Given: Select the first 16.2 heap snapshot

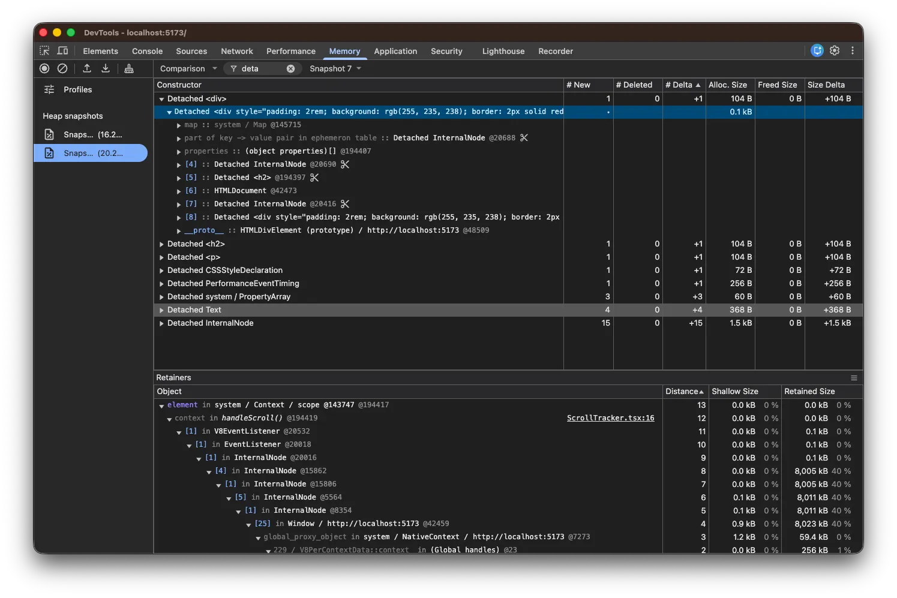Looking at the screenshot, I should (91, 134).
